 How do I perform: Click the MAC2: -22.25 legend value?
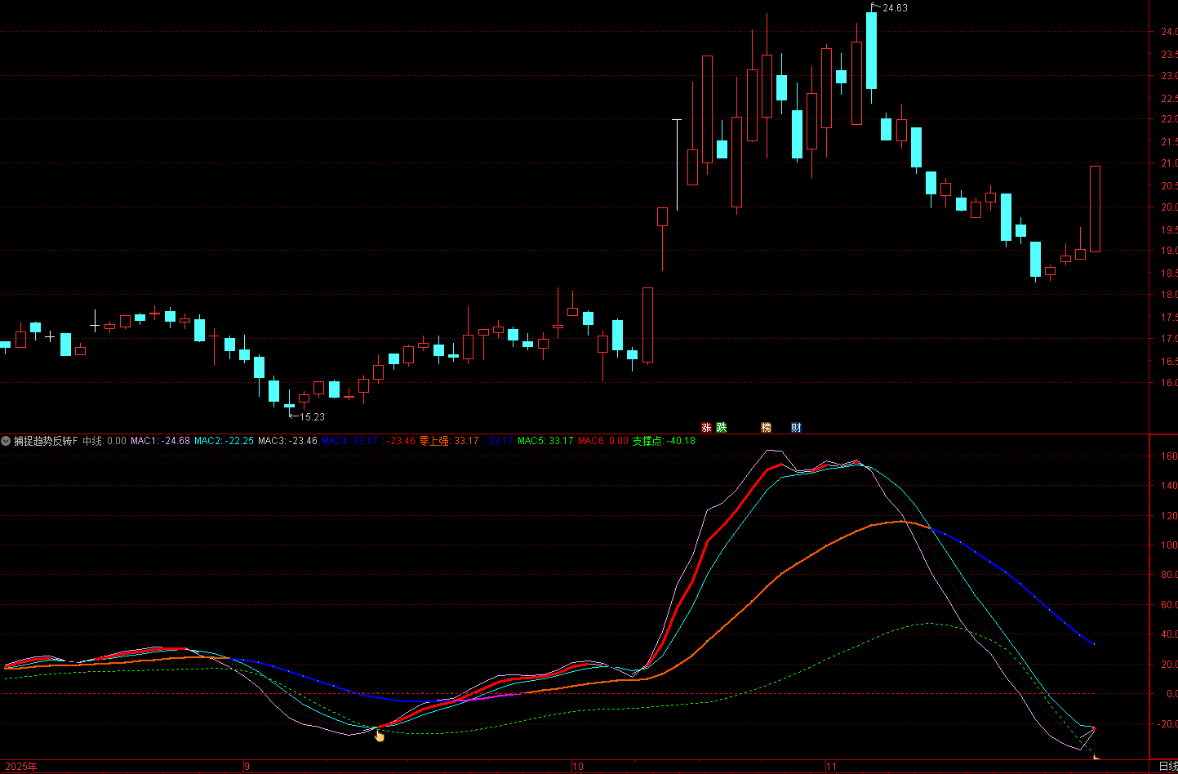(x=224, y=441)
